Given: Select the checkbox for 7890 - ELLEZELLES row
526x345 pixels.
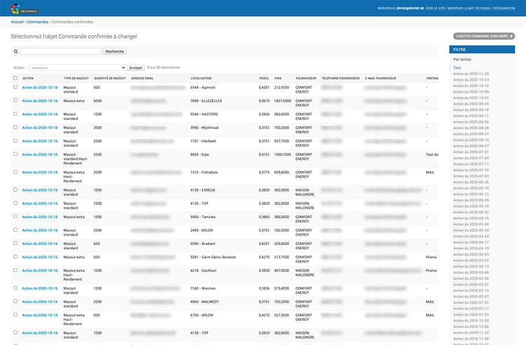Looking at the screenshot, I should click(16, 101).
